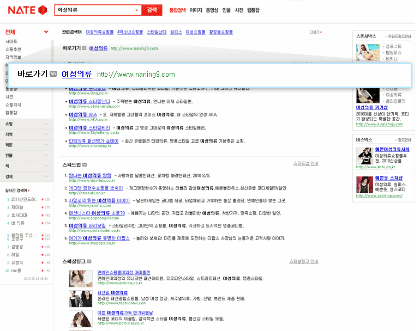This screenshot has height=331, width=420.
Task: Select 사이트 in the left sidebar
Action: (11, 41)
